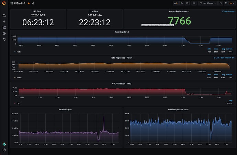Toggle Nodes series in 7 Days legend
The image size is (237, 155).
(19, 78)
